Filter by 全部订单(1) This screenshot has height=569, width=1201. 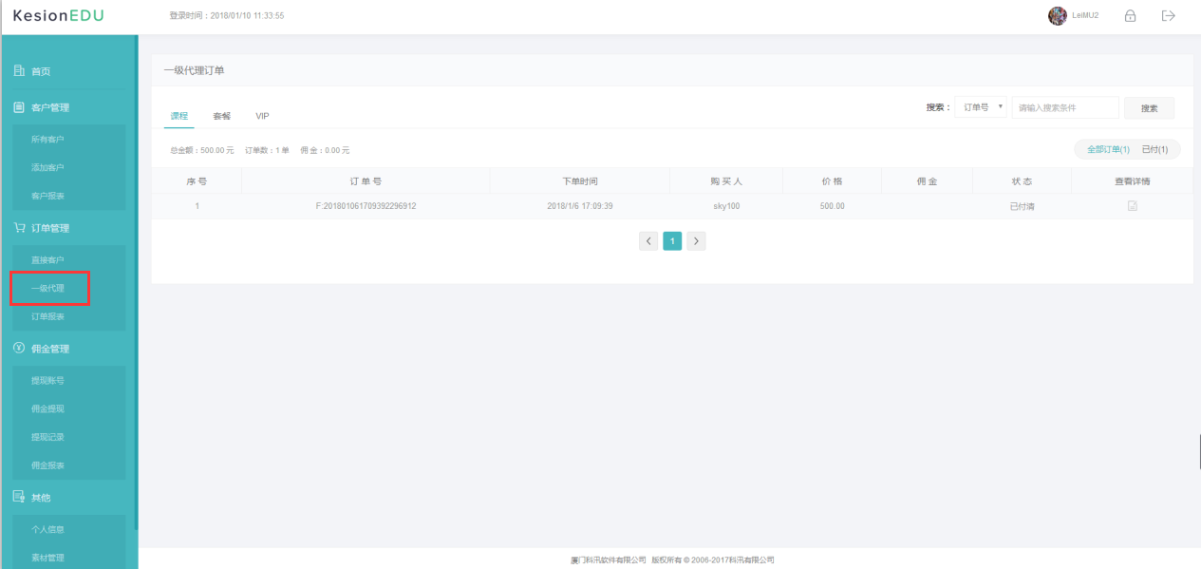coord(1108,150)
